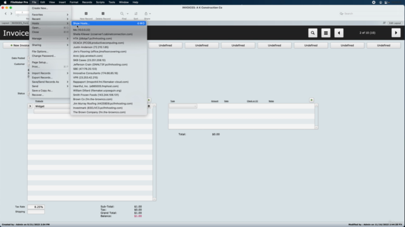Select host Me (10.0.0.22)
The height and width of the screenshot is (227, 405).
click(108, 30)
